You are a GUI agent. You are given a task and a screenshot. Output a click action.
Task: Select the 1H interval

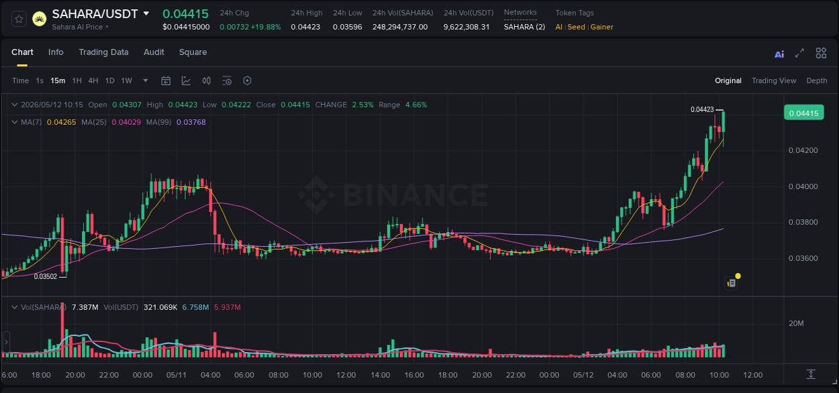[x=77, y=80]
